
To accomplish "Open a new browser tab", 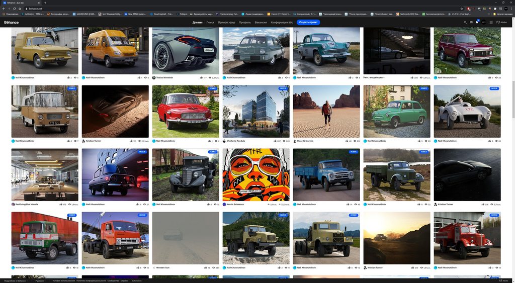I will tap(45, 3).
